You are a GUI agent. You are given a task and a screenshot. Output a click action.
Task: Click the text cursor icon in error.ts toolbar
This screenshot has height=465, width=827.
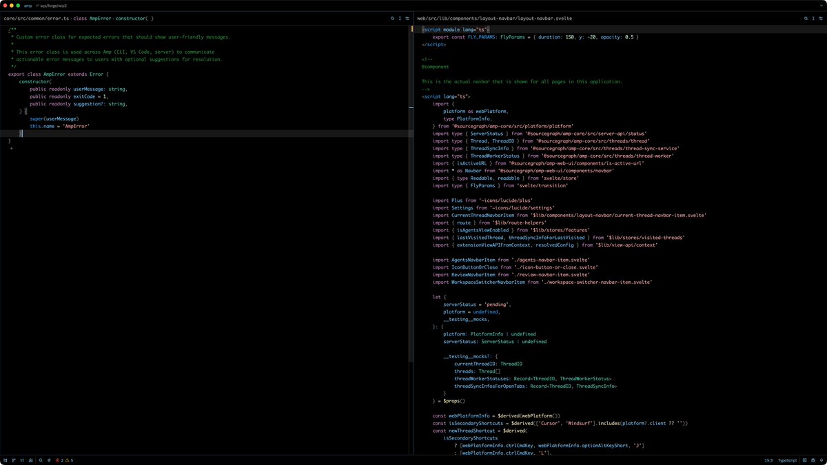point(400,19)
